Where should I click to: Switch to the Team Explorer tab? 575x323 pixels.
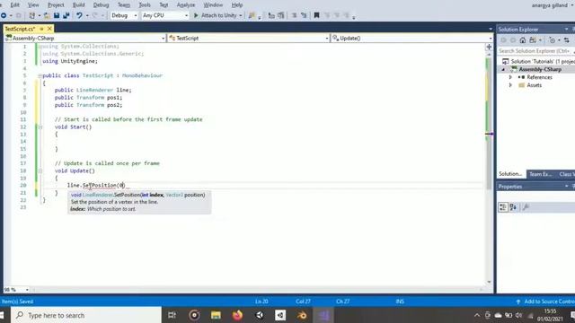541,174
